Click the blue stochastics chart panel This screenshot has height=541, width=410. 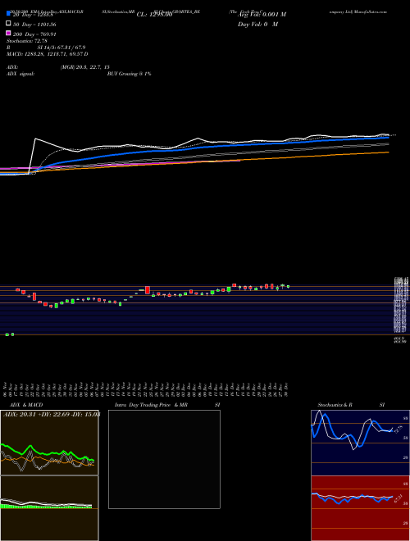[x=360, y=443]
